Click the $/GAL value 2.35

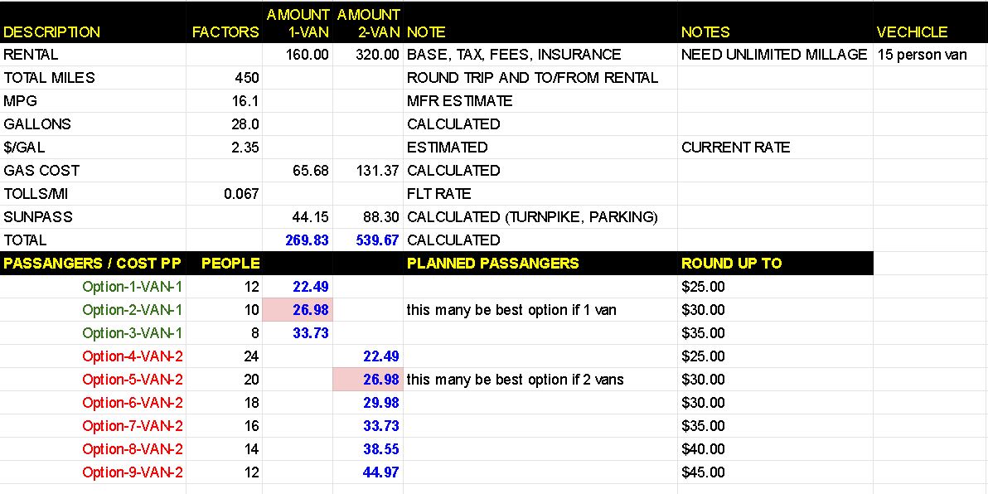pyautogui.click(x=246, y=148)
